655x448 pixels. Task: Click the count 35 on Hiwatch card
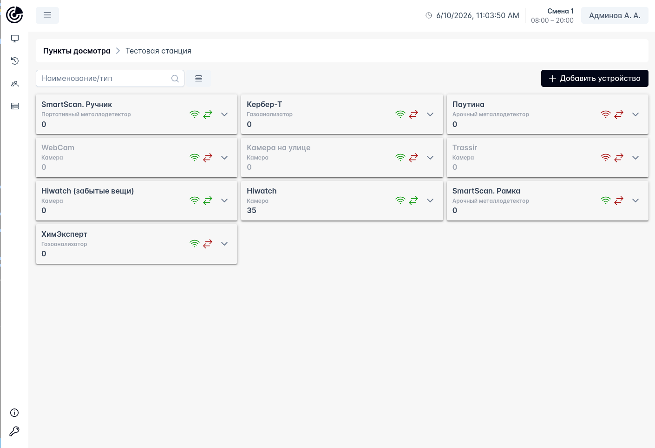pos(251,211)
